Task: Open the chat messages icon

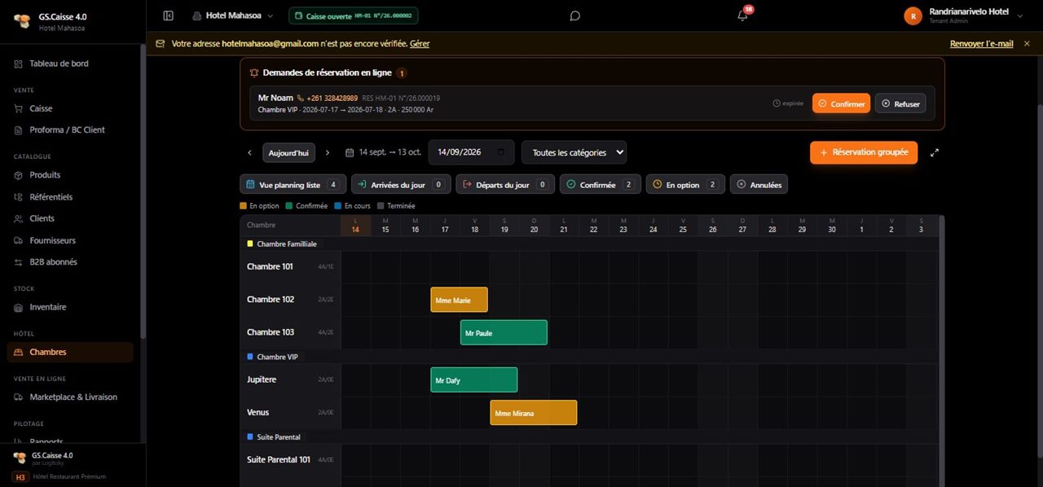Action: tap(574, 15)
